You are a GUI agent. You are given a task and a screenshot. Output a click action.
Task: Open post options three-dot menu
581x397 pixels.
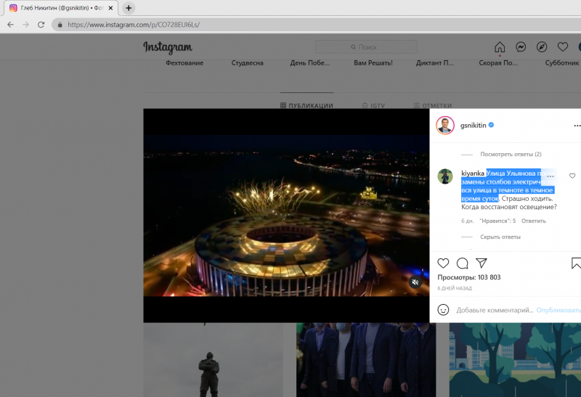click(577, 126)
